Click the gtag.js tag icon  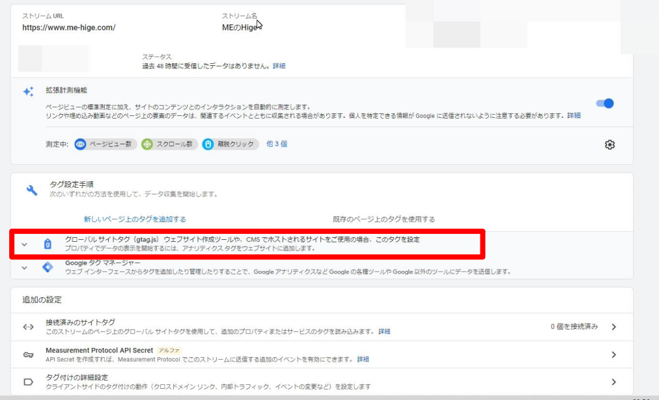coord(47,244)
